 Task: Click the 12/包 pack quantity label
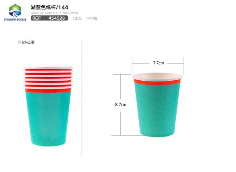pyautogui.click(x=77, y=18)
